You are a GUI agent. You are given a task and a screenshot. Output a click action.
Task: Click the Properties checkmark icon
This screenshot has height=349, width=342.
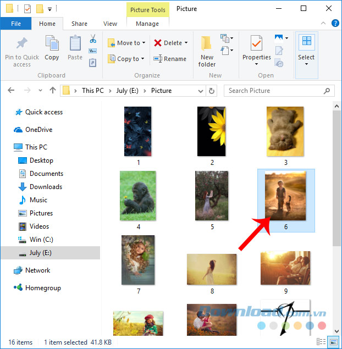[256, 43]
